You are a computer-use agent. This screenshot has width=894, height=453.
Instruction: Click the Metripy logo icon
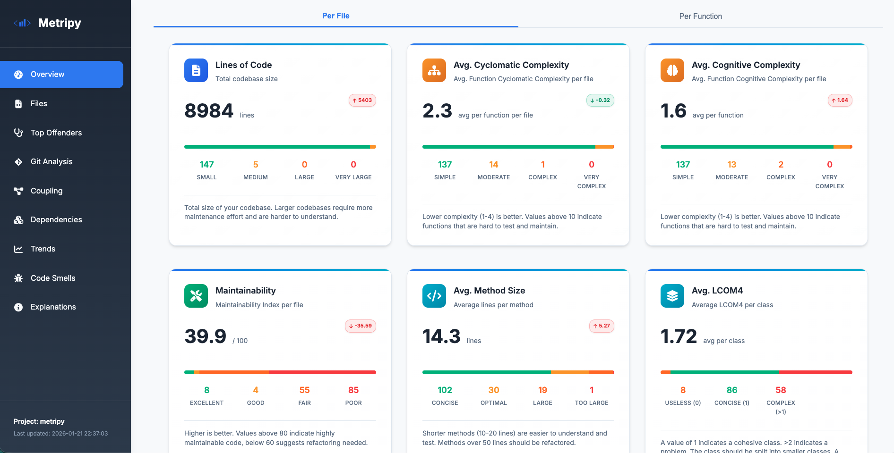(22, 23)
